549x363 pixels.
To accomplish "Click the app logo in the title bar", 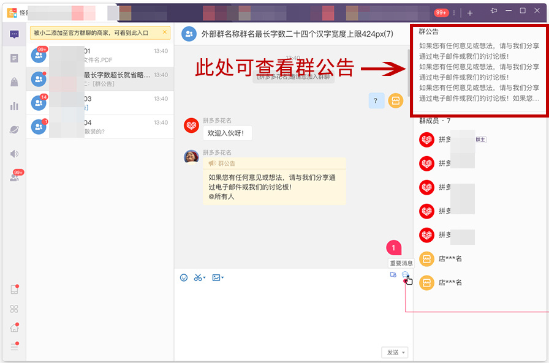I will [12, 13].
